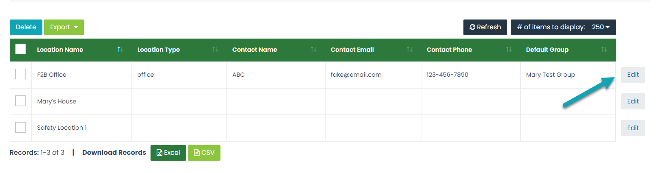Refresh the locations table
Viewport: 661px width, 173px height.
coord(485,27)
